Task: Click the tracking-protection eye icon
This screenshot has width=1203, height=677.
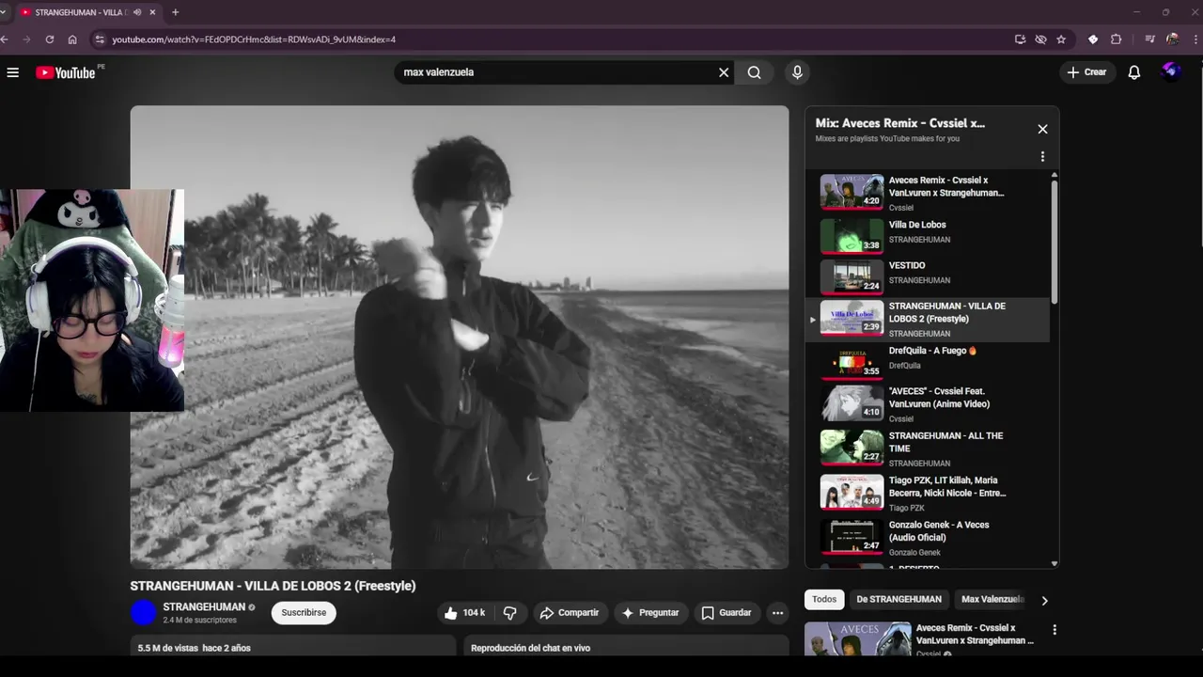Action: (1040, 39)
